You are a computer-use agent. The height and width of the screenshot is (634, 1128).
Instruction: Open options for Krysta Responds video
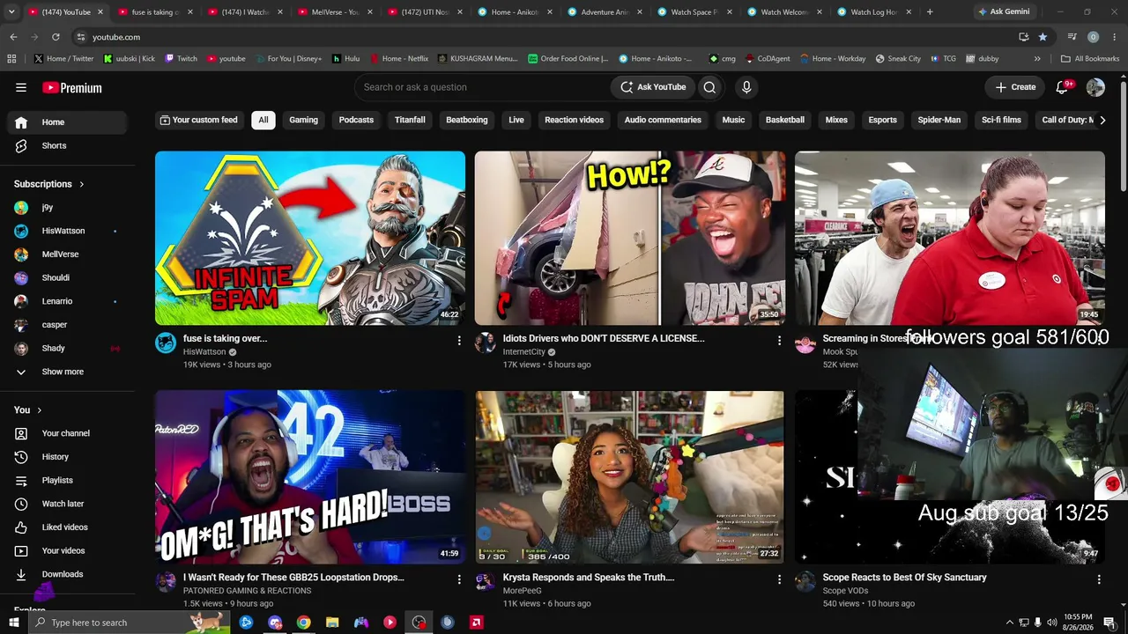pyautogui.click(x=779, y=579)
